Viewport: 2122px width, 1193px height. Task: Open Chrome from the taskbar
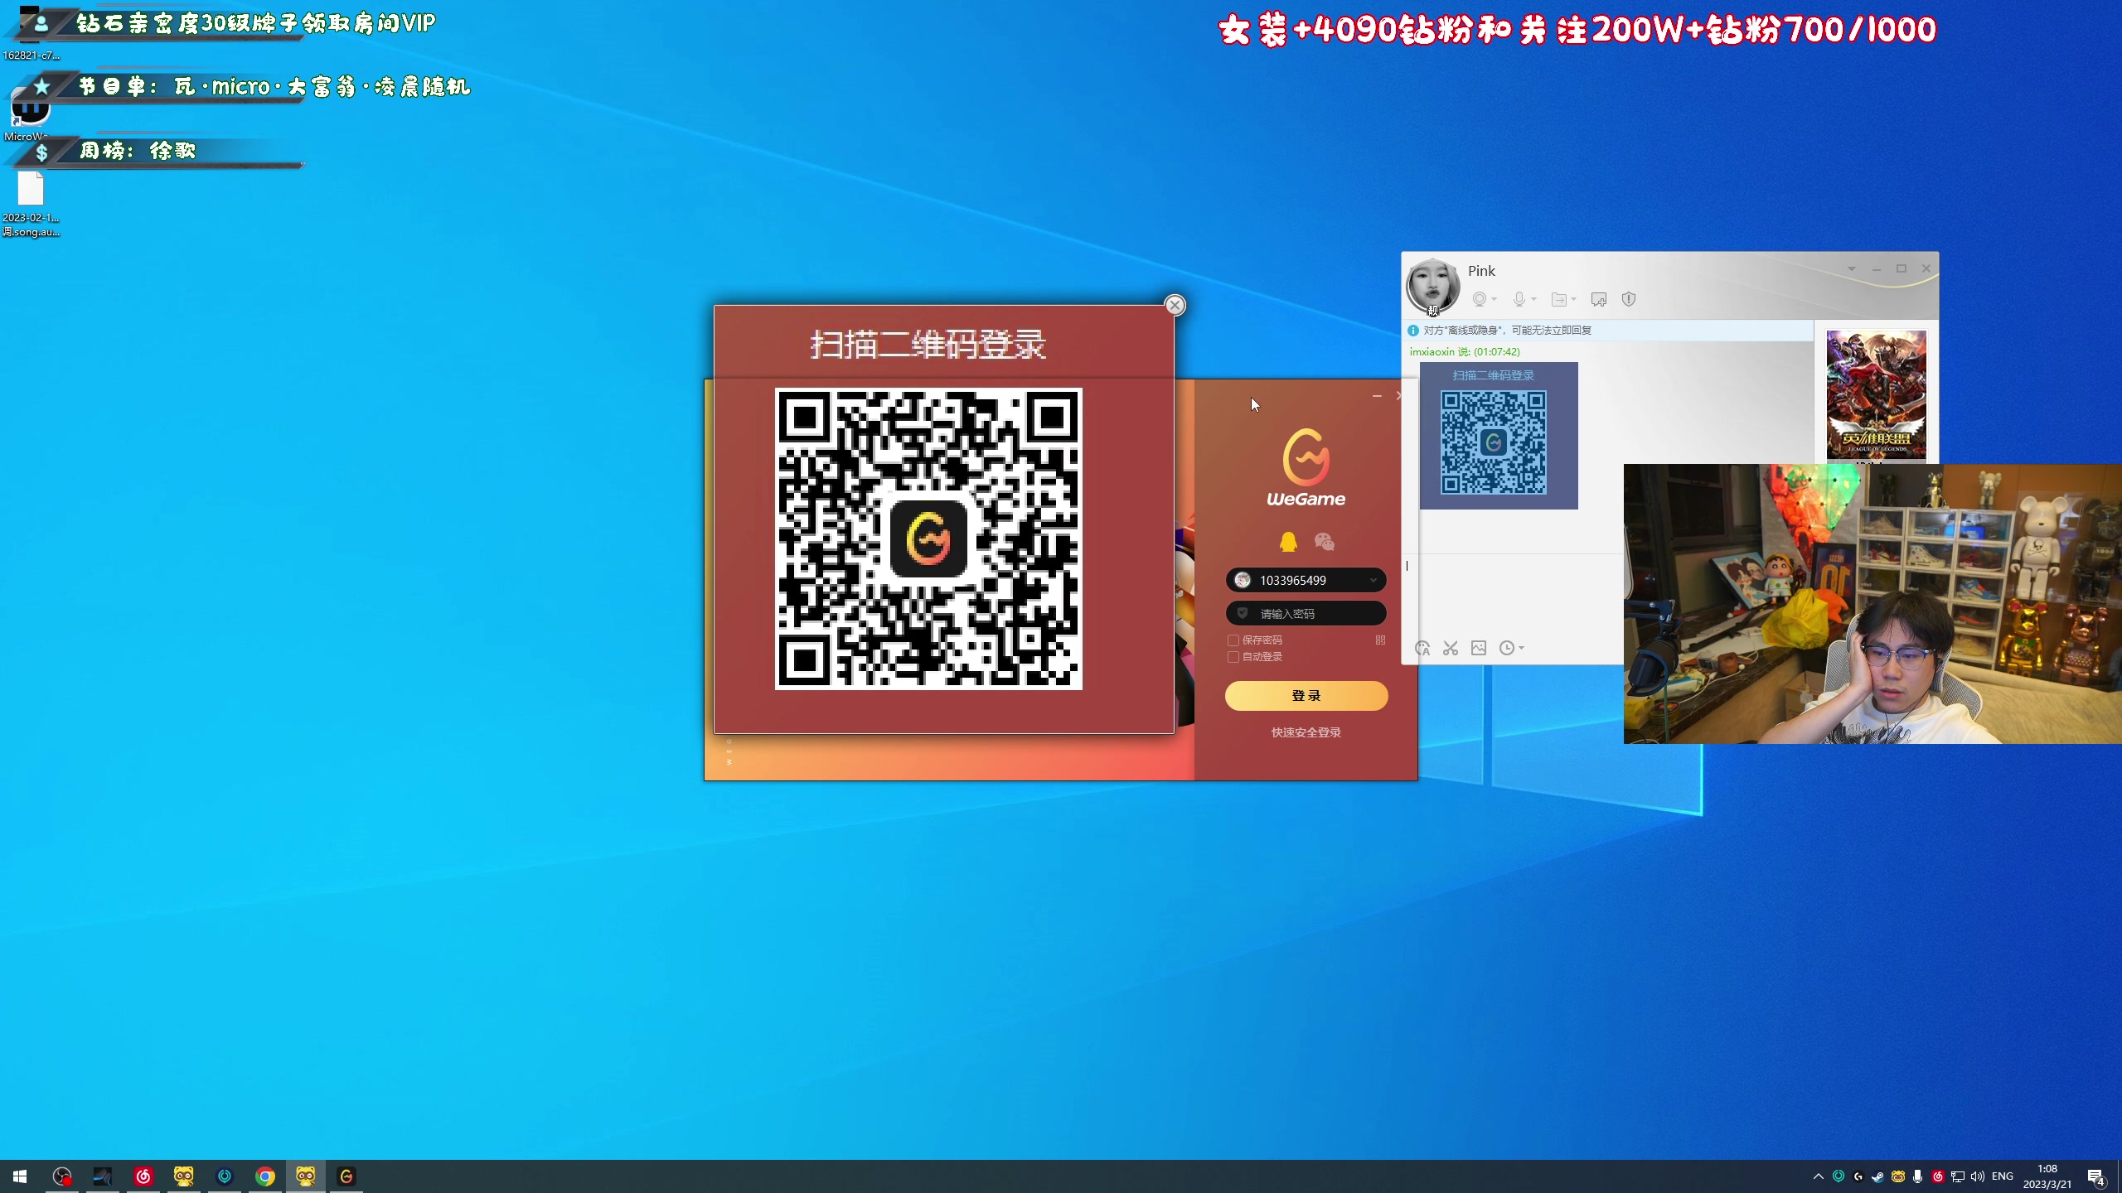coord(265,1176)
